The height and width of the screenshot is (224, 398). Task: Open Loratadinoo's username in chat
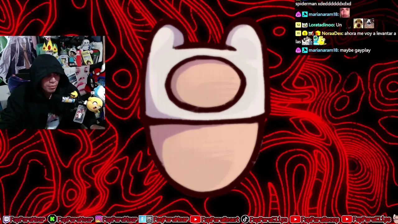coord(322,25)
